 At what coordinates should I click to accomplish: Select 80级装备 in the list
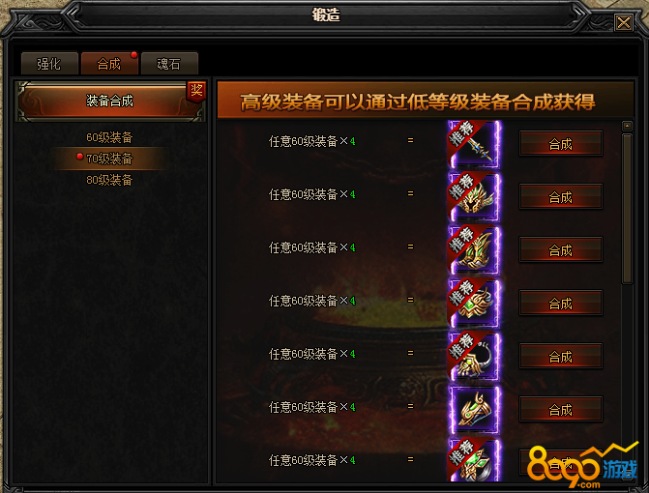(x=109, y=180)
